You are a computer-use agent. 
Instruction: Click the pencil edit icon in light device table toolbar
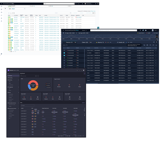click(x=12, y=13)
